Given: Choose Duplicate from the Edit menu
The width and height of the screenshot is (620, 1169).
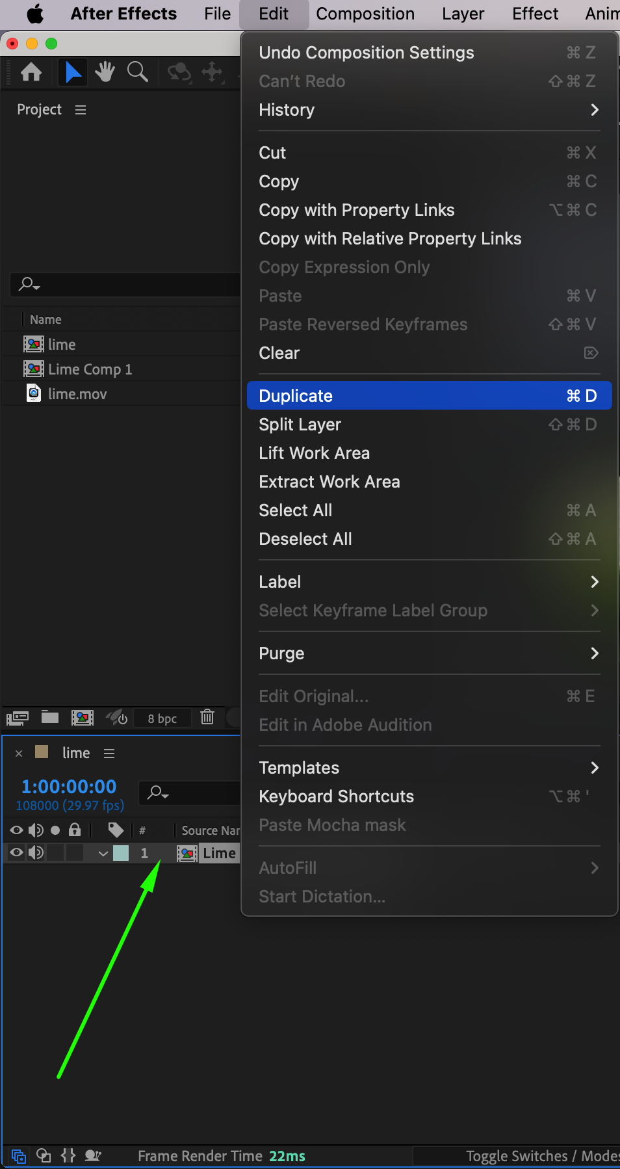Looking at the screenshot, I should [428, 395].
